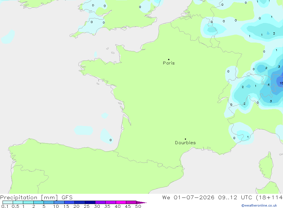Click the 'We 01-07-2026' date text
Image resolution: width=283 pixels, height=208 pixels.
click(x=188, y=197)
